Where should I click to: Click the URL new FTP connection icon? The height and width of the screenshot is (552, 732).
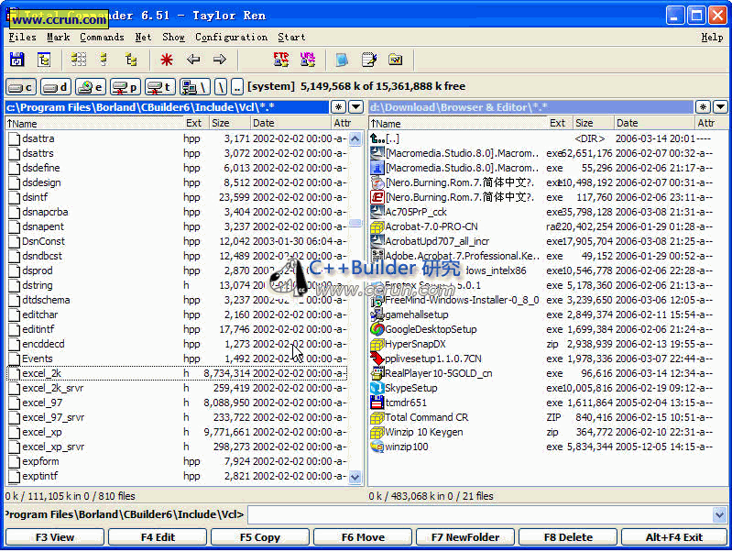pyautogui.click(x=307, y=61)
